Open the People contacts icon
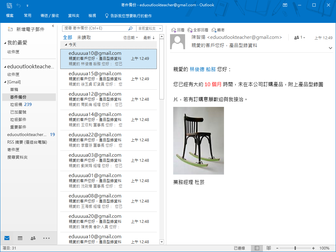336x252 pixels. pyautogui.click(x=33, y=238)
